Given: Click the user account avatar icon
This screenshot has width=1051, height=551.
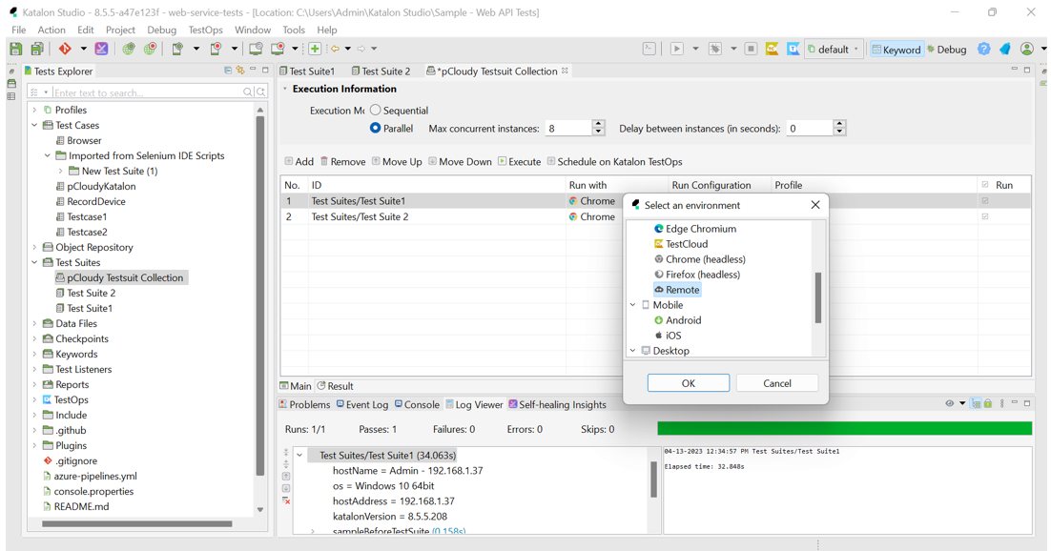Looking at the screenshot, I should pyautogui.click(x=1026, y=49).
